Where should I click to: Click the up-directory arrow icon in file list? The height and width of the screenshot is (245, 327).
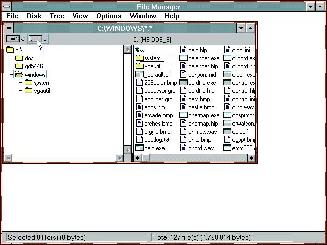point(139,50)
